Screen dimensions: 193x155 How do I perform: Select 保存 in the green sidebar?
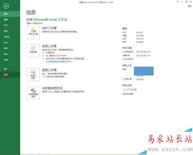(10, 31)
